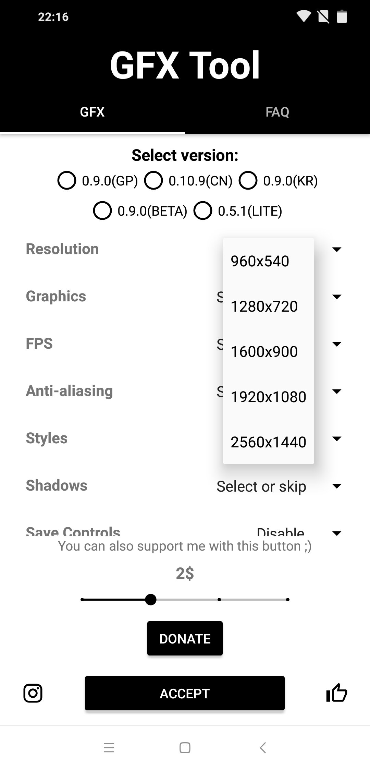Open the Instagram icon link
The height and width of the screenshot is (770, 370).
33,693
